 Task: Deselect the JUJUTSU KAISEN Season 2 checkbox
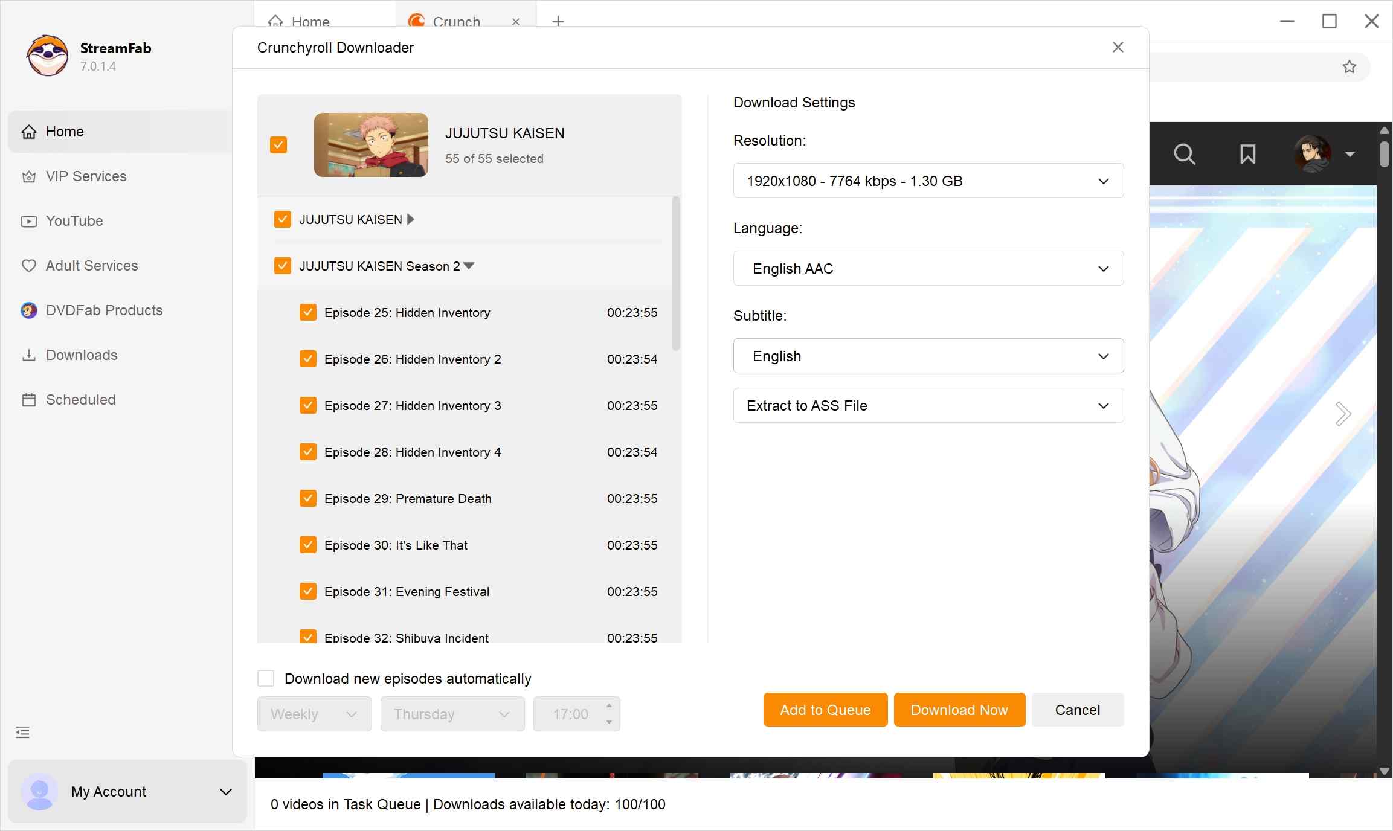click(x=282, y=266)
